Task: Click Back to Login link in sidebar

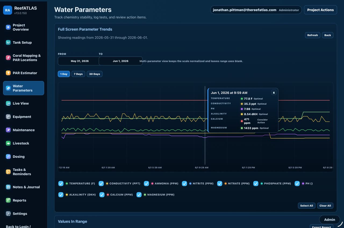Action: click(x=18, y=226)
